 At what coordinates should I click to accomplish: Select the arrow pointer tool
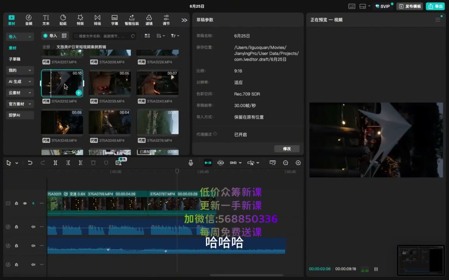click(9, 163)
